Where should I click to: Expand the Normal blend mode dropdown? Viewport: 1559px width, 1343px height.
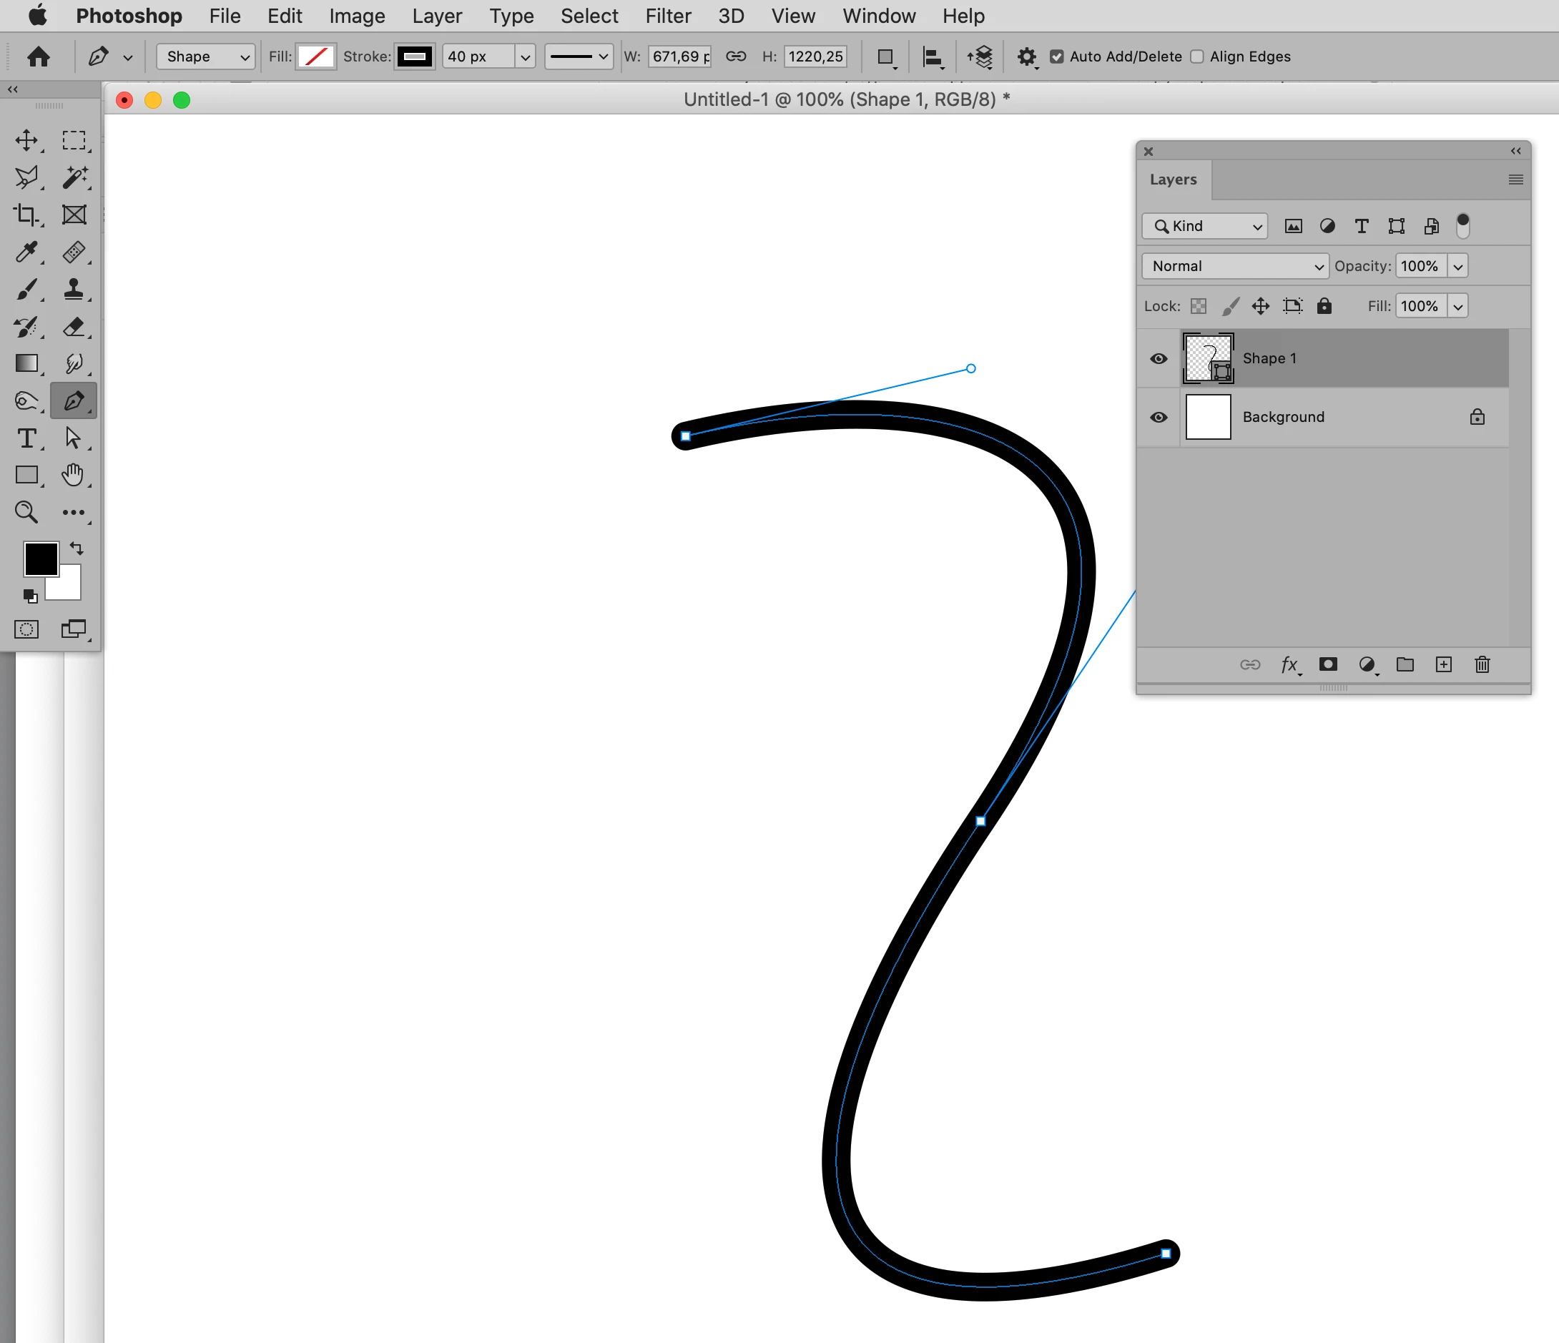point(1235,266)
